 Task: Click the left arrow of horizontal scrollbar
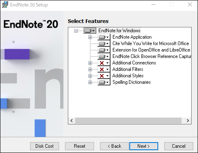(x=71, y=120)
